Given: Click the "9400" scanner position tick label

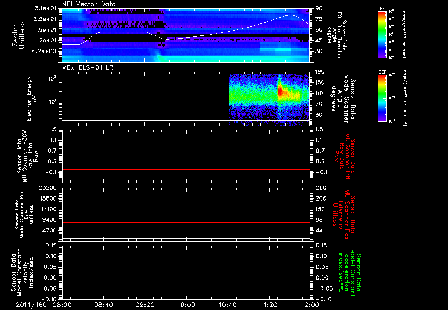Looking at the screenshot, I should coord(49,220).
